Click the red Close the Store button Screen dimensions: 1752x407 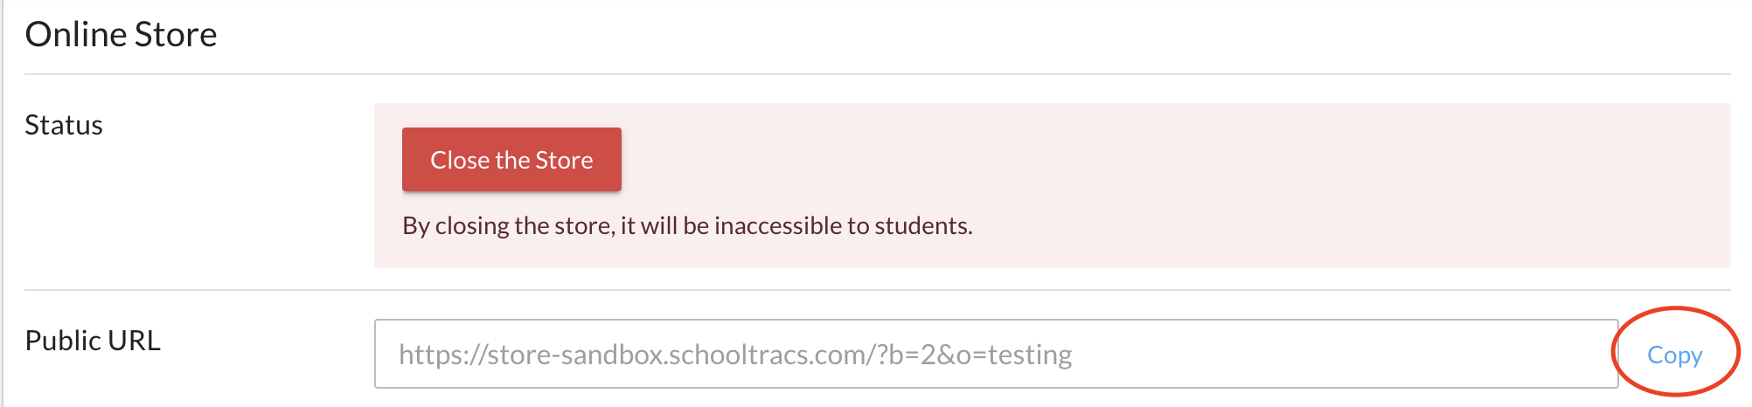pyautogui.click(x=511, y=160)
